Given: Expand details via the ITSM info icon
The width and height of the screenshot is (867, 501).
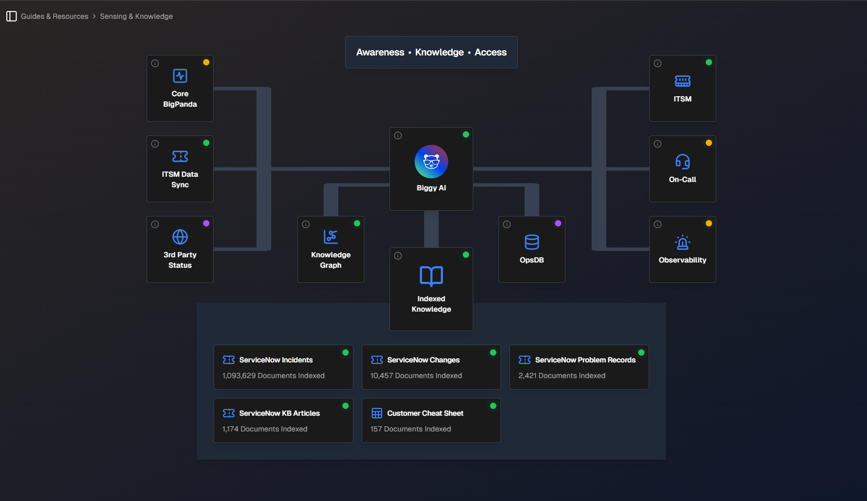Looking at the screenshot, I should [658, 63].
